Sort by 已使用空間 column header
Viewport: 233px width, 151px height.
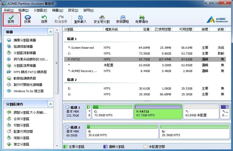pyautogui.click(x=162, y=29)
